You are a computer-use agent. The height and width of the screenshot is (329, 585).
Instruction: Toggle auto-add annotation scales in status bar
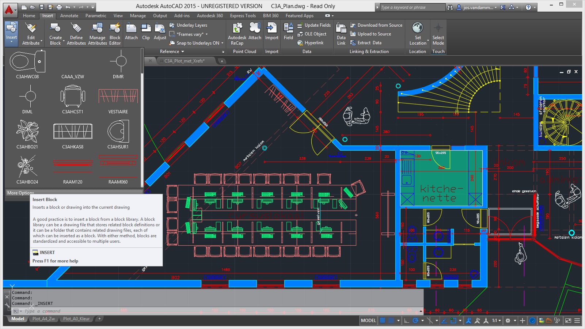click(477, 321)
